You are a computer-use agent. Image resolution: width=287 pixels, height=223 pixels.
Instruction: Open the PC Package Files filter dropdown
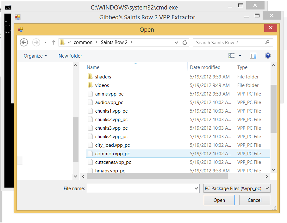[x=237, y=189]
